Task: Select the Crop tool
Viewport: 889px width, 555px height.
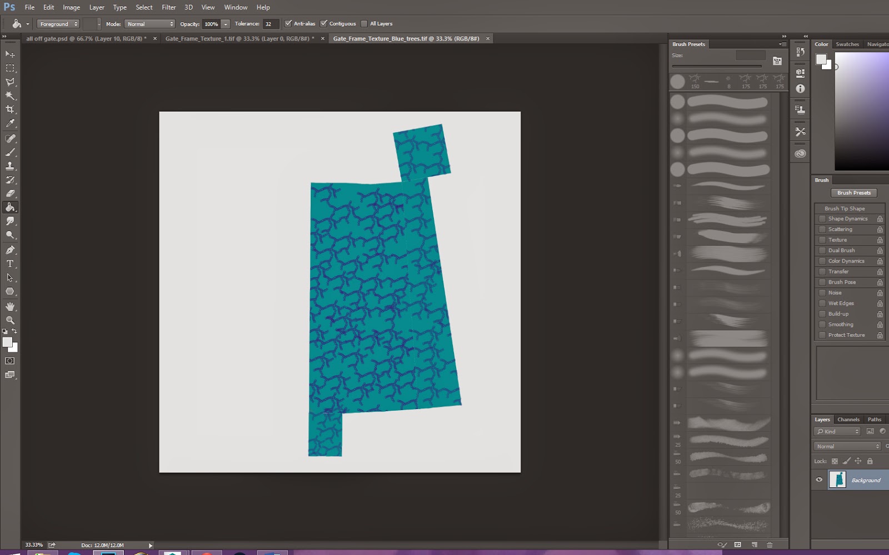Action: click(x=10, y=109)
